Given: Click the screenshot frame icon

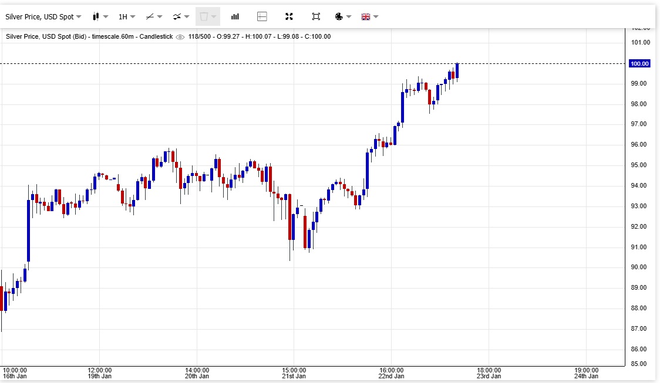Looking at the screenshot, I should point(316,17).
